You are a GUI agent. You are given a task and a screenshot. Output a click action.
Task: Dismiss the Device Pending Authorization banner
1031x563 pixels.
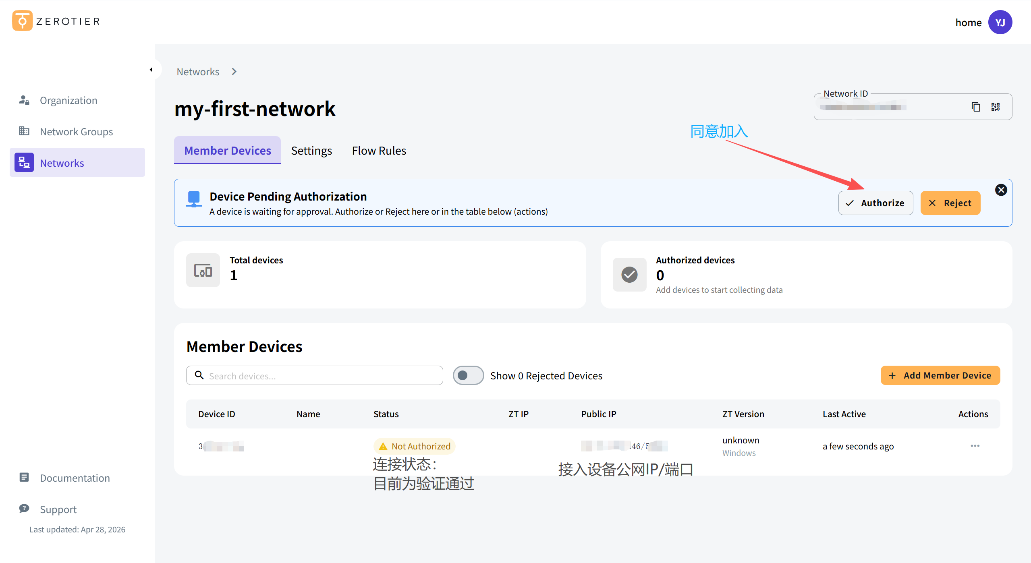[1001, 190]
